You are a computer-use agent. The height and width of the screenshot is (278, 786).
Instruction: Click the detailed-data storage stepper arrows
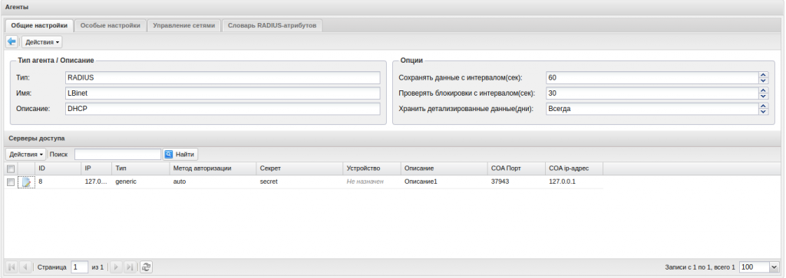pos(764,109)
